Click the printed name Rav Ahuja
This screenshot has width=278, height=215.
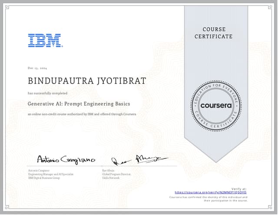point(108,170)
